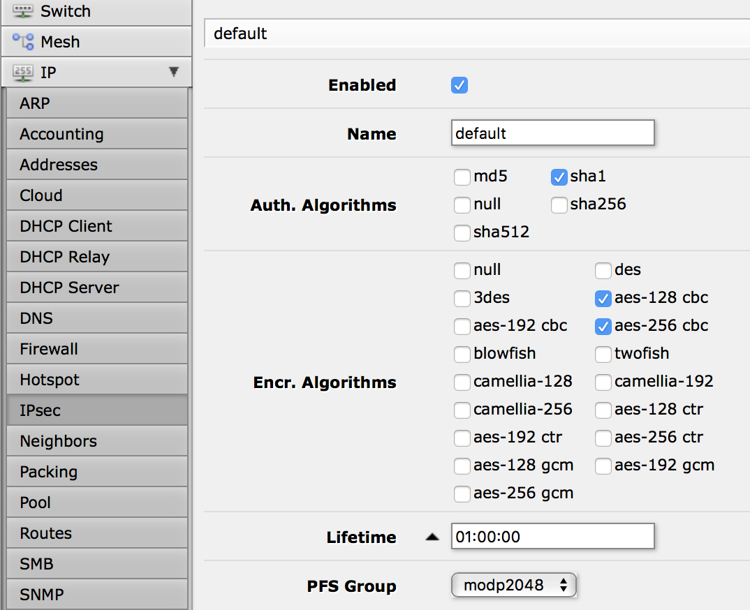Screen dimensions: 750x610
Task: Collapse the Lifetime field arrow
Action: (x=432, y=537)
